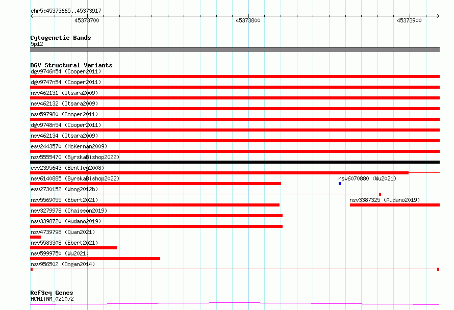
Task: Select the red nsv3387325 variant bar
Action: 395,205
